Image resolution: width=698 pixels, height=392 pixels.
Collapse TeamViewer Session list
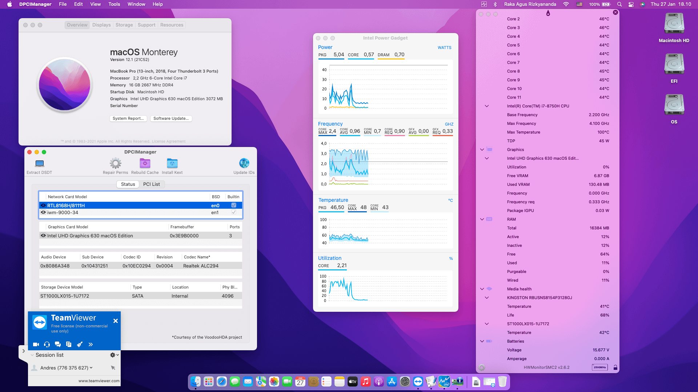point(32,355)
